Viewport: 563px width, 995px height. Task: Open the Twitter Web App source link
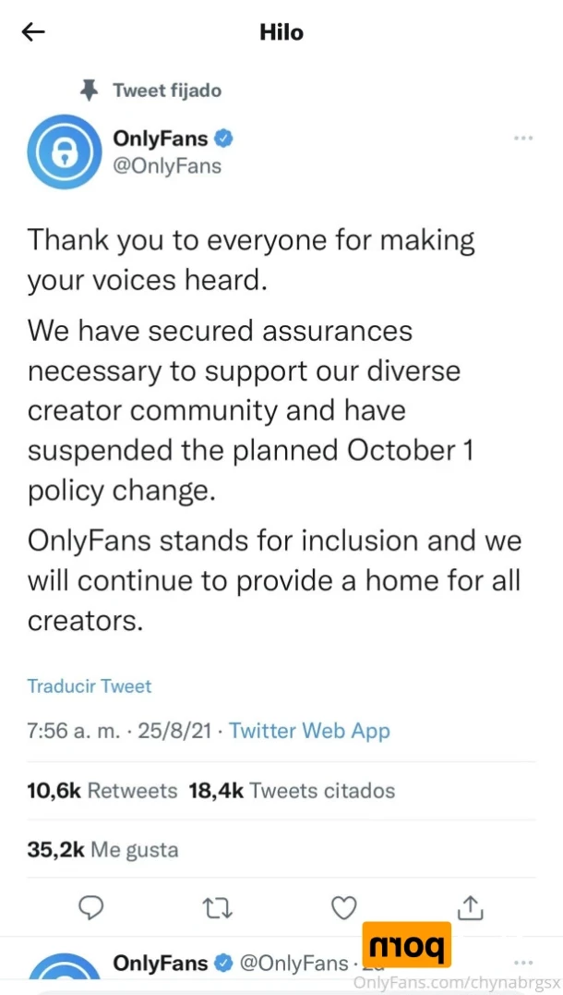coord(309,731)
